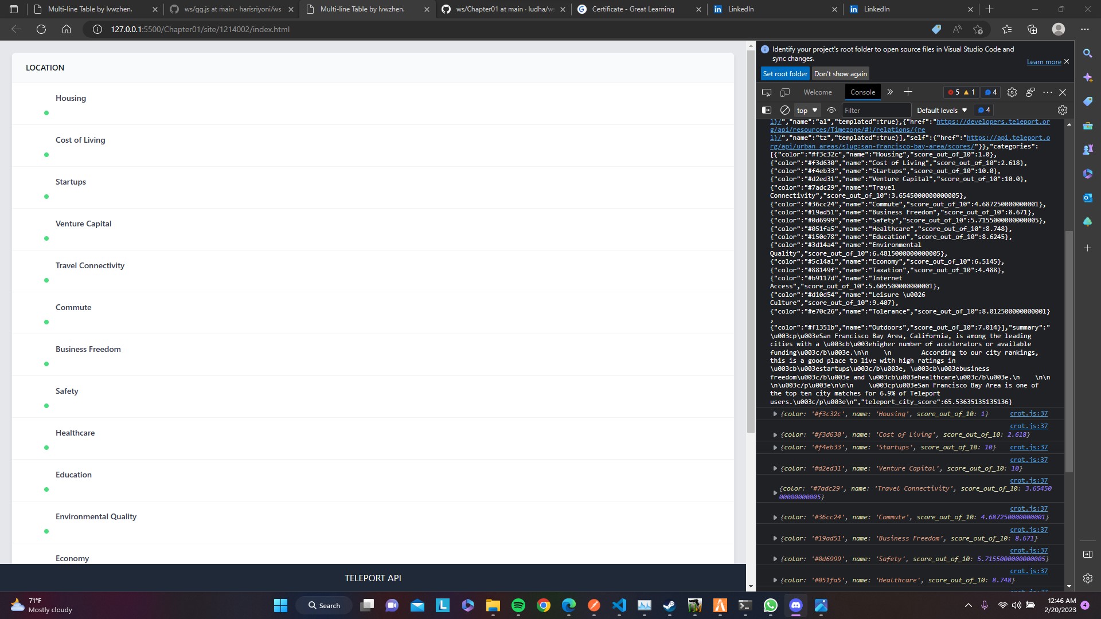
Task: Open the crot.js:37 source link
Action: 1029,414
